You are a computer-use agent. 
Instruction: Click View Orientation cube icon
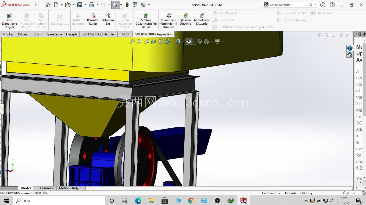(x=167, y=41)
